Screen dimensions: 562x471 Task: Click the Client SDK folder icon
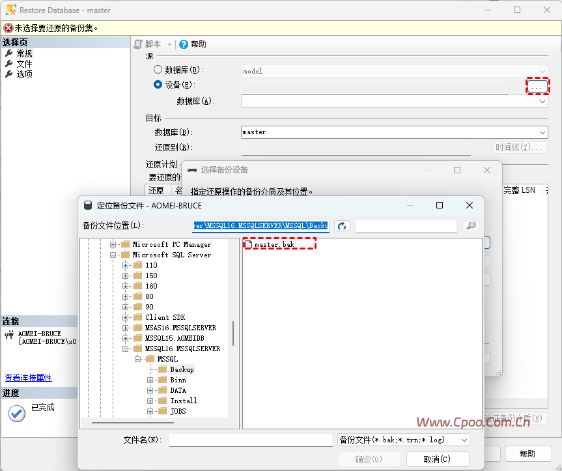(138, 317)
